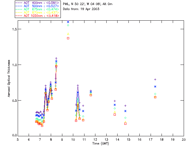This screenshot has height=151, width=189.
Task: Click the x-axis tick label 7
Action: 40,139
